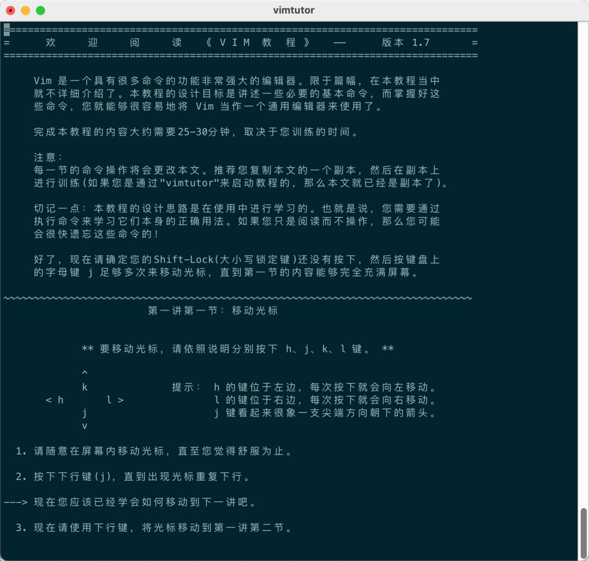
Task: Click the '注意：' heading line
Action: pos(48,157)
